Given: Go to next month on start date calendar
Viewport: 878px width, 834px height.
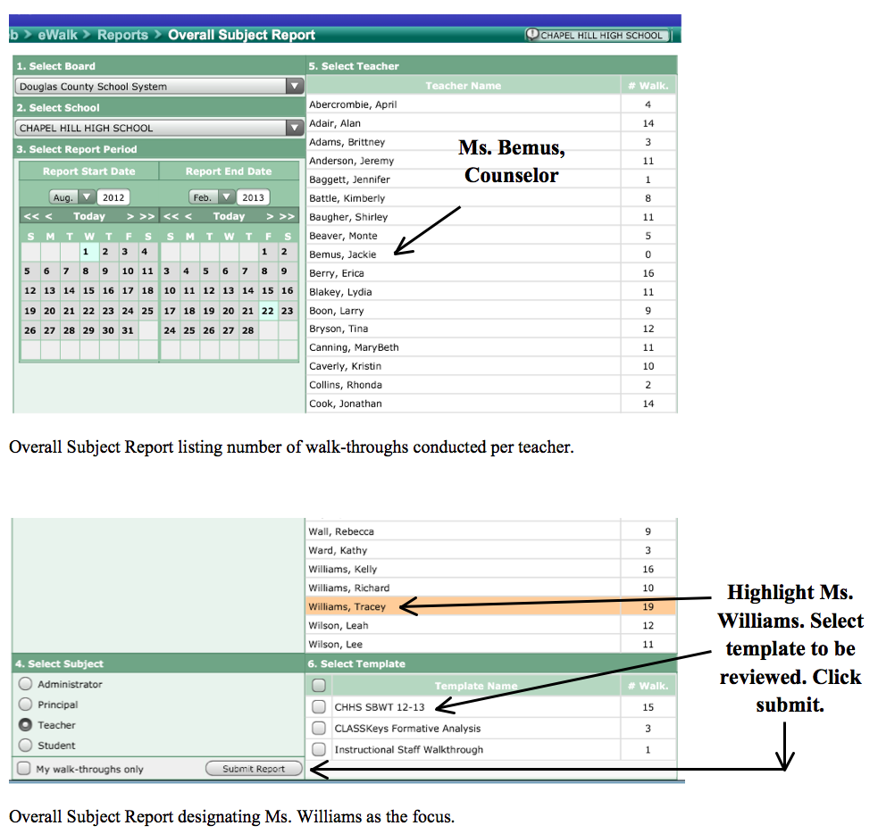Looking at the screenshot, I should (x=130, y=216).
